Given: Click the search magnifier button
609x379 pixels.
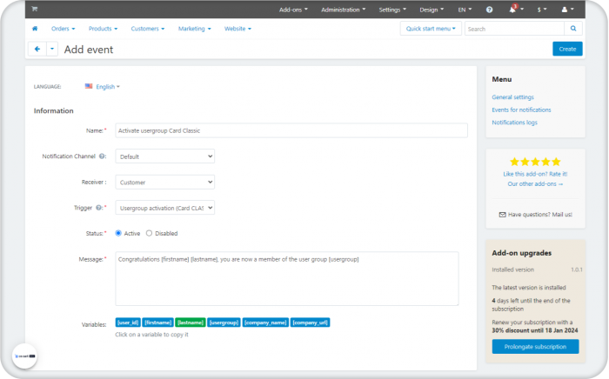Looking at the screenshot, I should click(573, 29).
